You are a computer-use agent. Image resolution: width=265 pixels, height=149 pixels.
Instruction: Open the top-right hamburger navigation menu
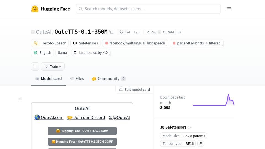coord(229,9)
